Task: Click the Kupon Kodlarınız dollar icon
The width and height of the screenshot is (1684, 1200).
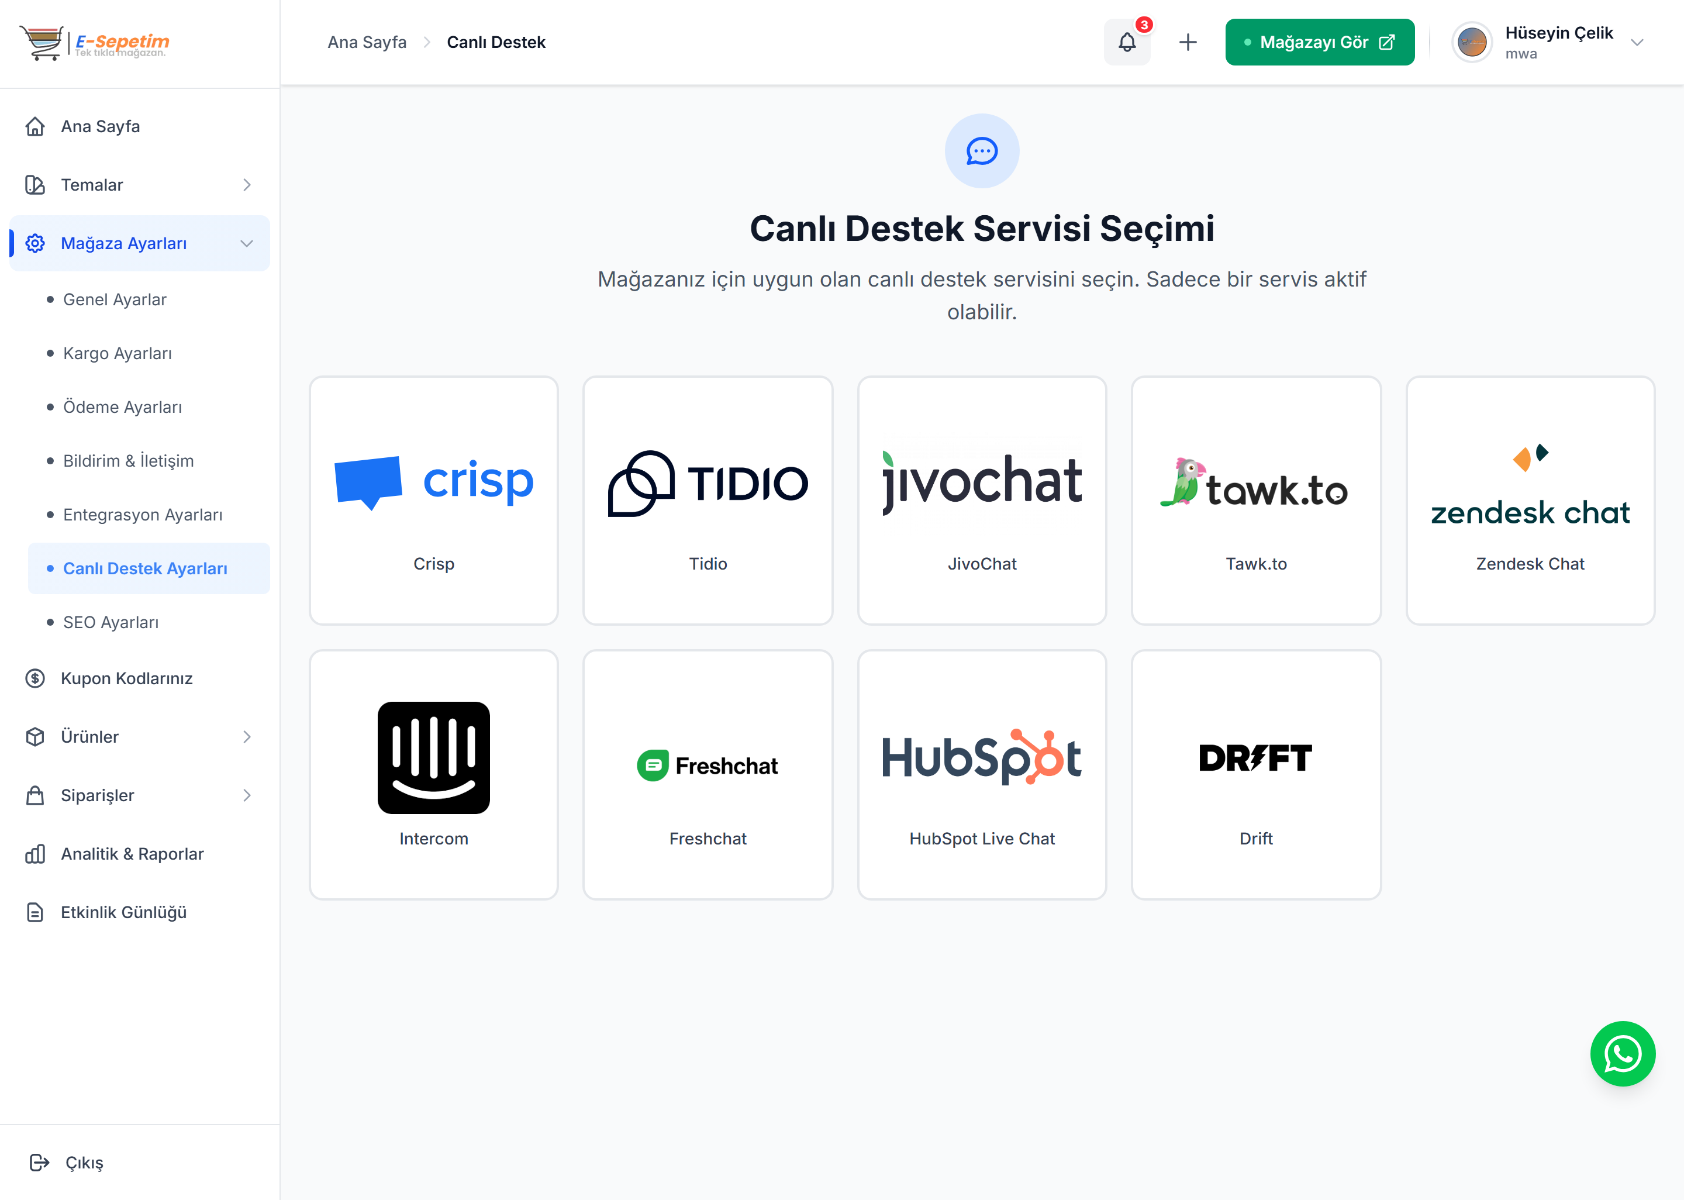Action: coord(34,678)
